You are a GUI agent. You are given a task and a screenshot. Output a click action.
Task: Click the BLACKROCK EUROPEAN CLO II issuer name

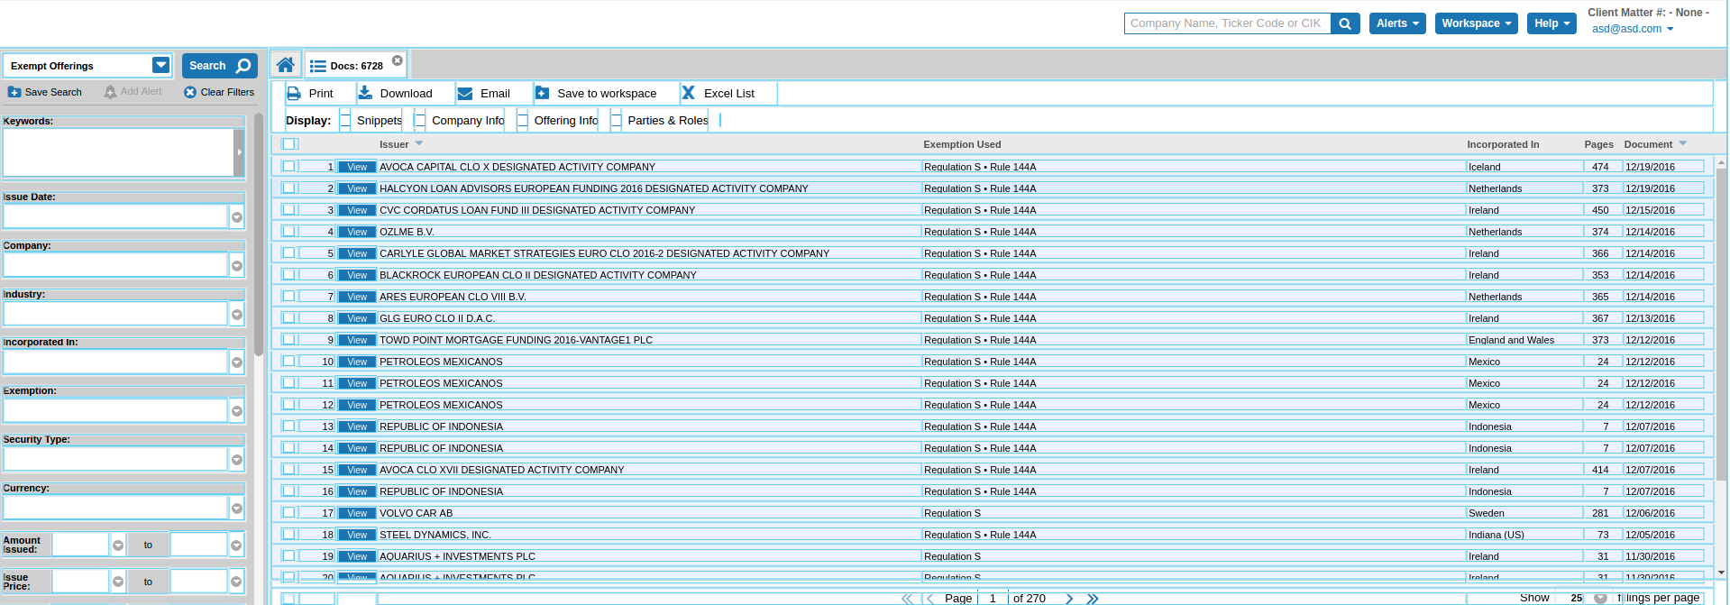coord(537,275)
